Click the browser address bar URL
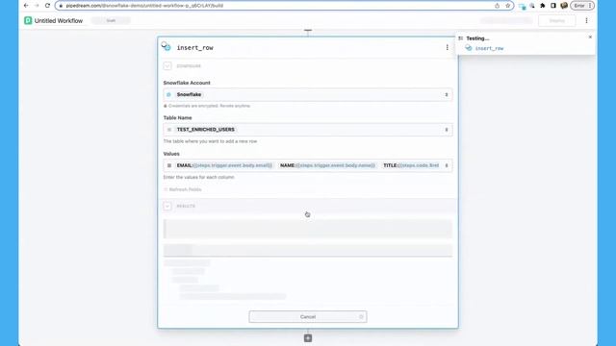This screenshot has height=346, width=616. click(144, 6)
